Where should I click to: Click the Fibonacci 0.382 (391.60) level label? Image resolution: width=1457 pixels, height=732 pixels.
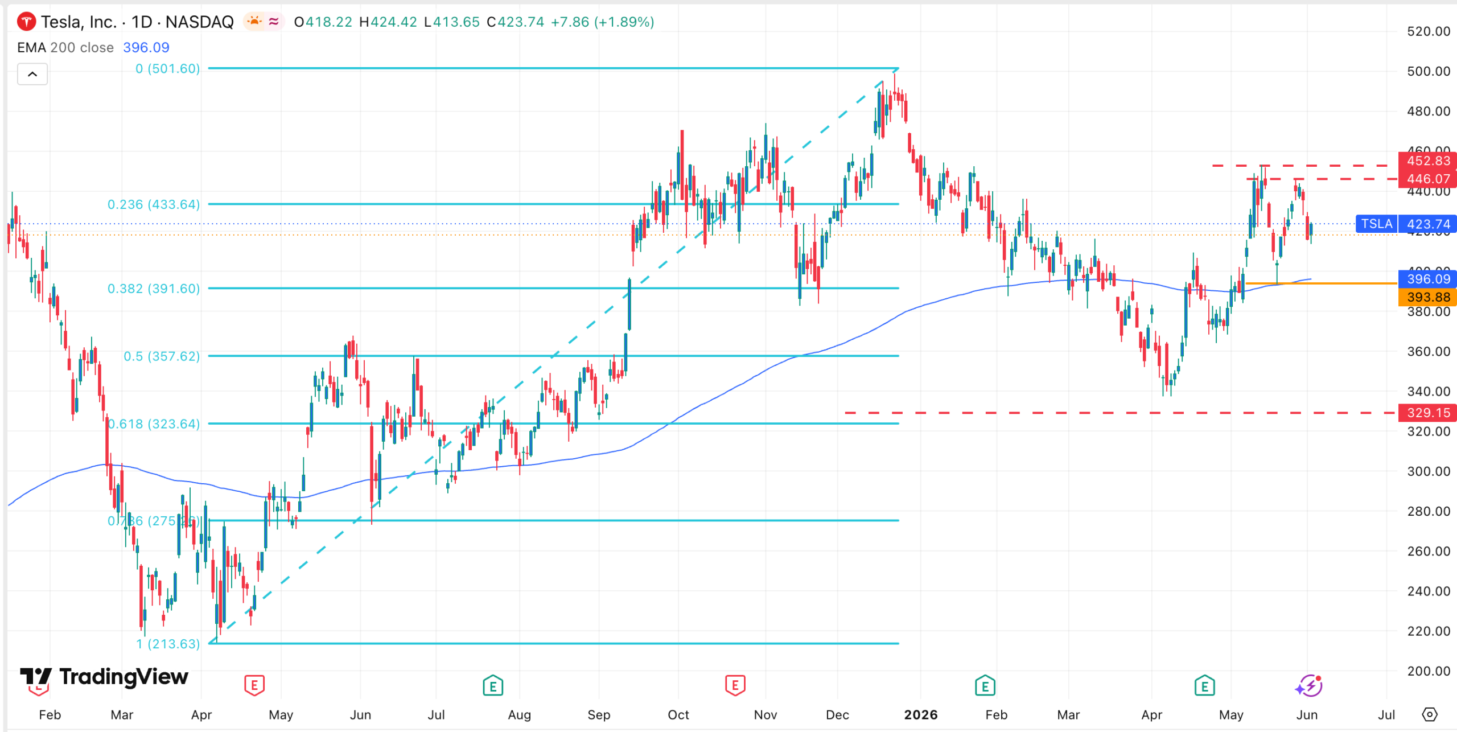point(154,289)
